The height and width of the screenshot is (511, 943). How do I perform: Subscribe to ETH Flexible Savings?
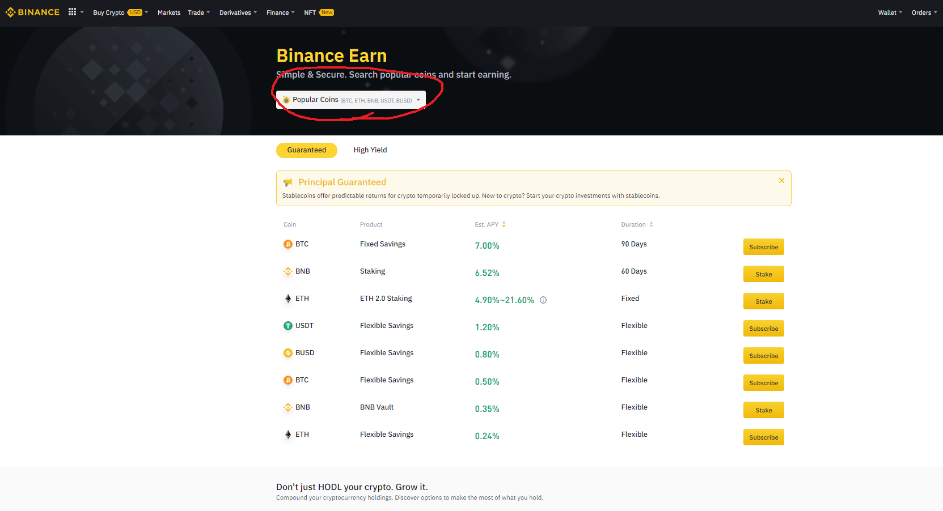(764, 437)
